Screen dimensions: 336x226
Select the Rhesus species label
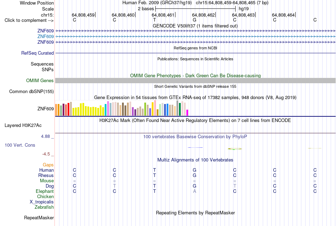coord(46,175)
